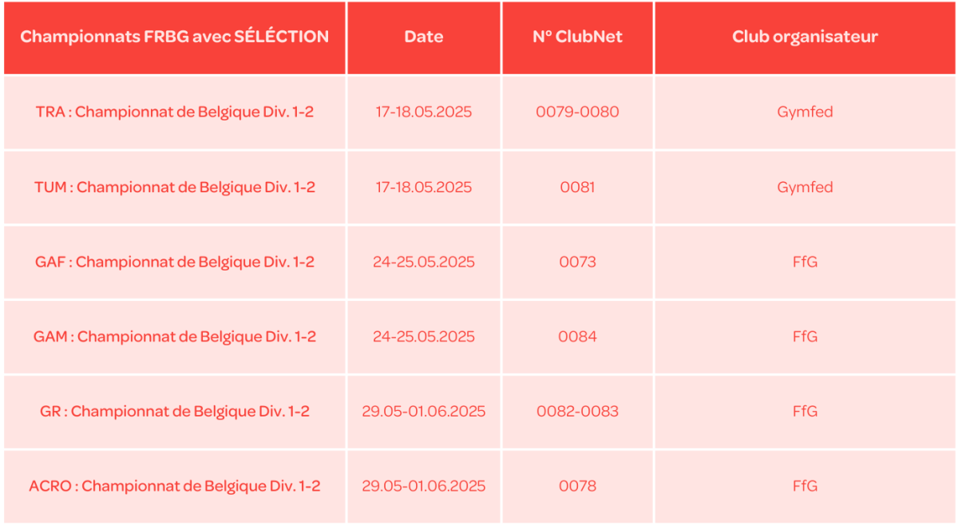Screen dimensions: 958x525
Task: Select ClubNet number 0084
Action: pos(577,337)
